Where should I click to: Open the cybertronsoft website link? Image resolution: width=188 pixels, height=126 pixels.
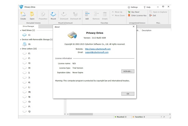tap(98, 49)
